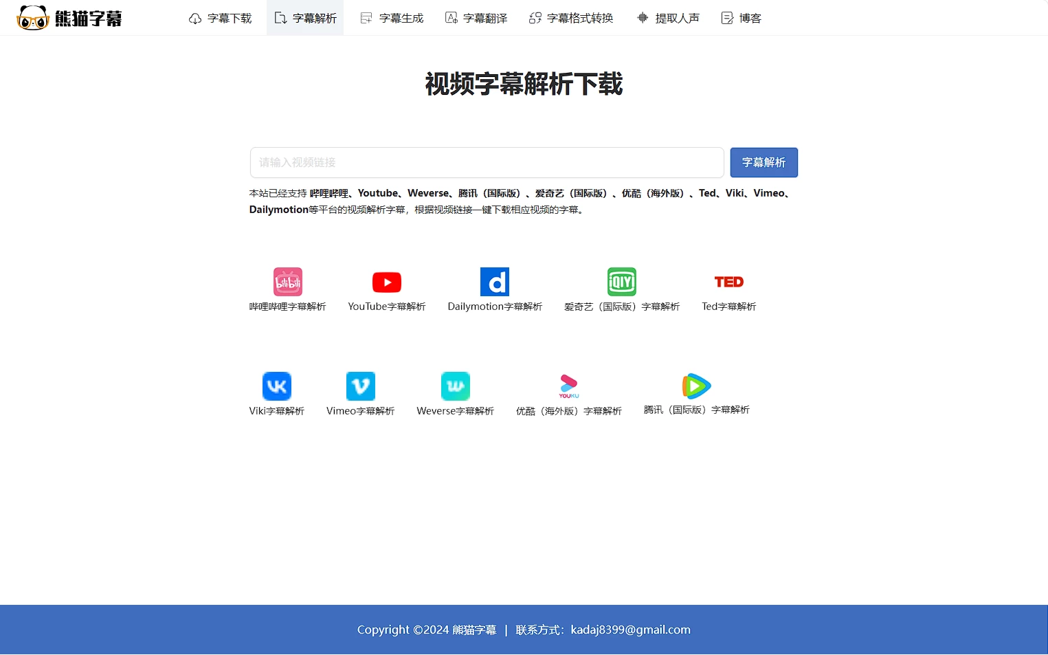This screenshot has width=1048, height=655.
Task: Open the 字幕格式转换 menu item
Action: 580,19
